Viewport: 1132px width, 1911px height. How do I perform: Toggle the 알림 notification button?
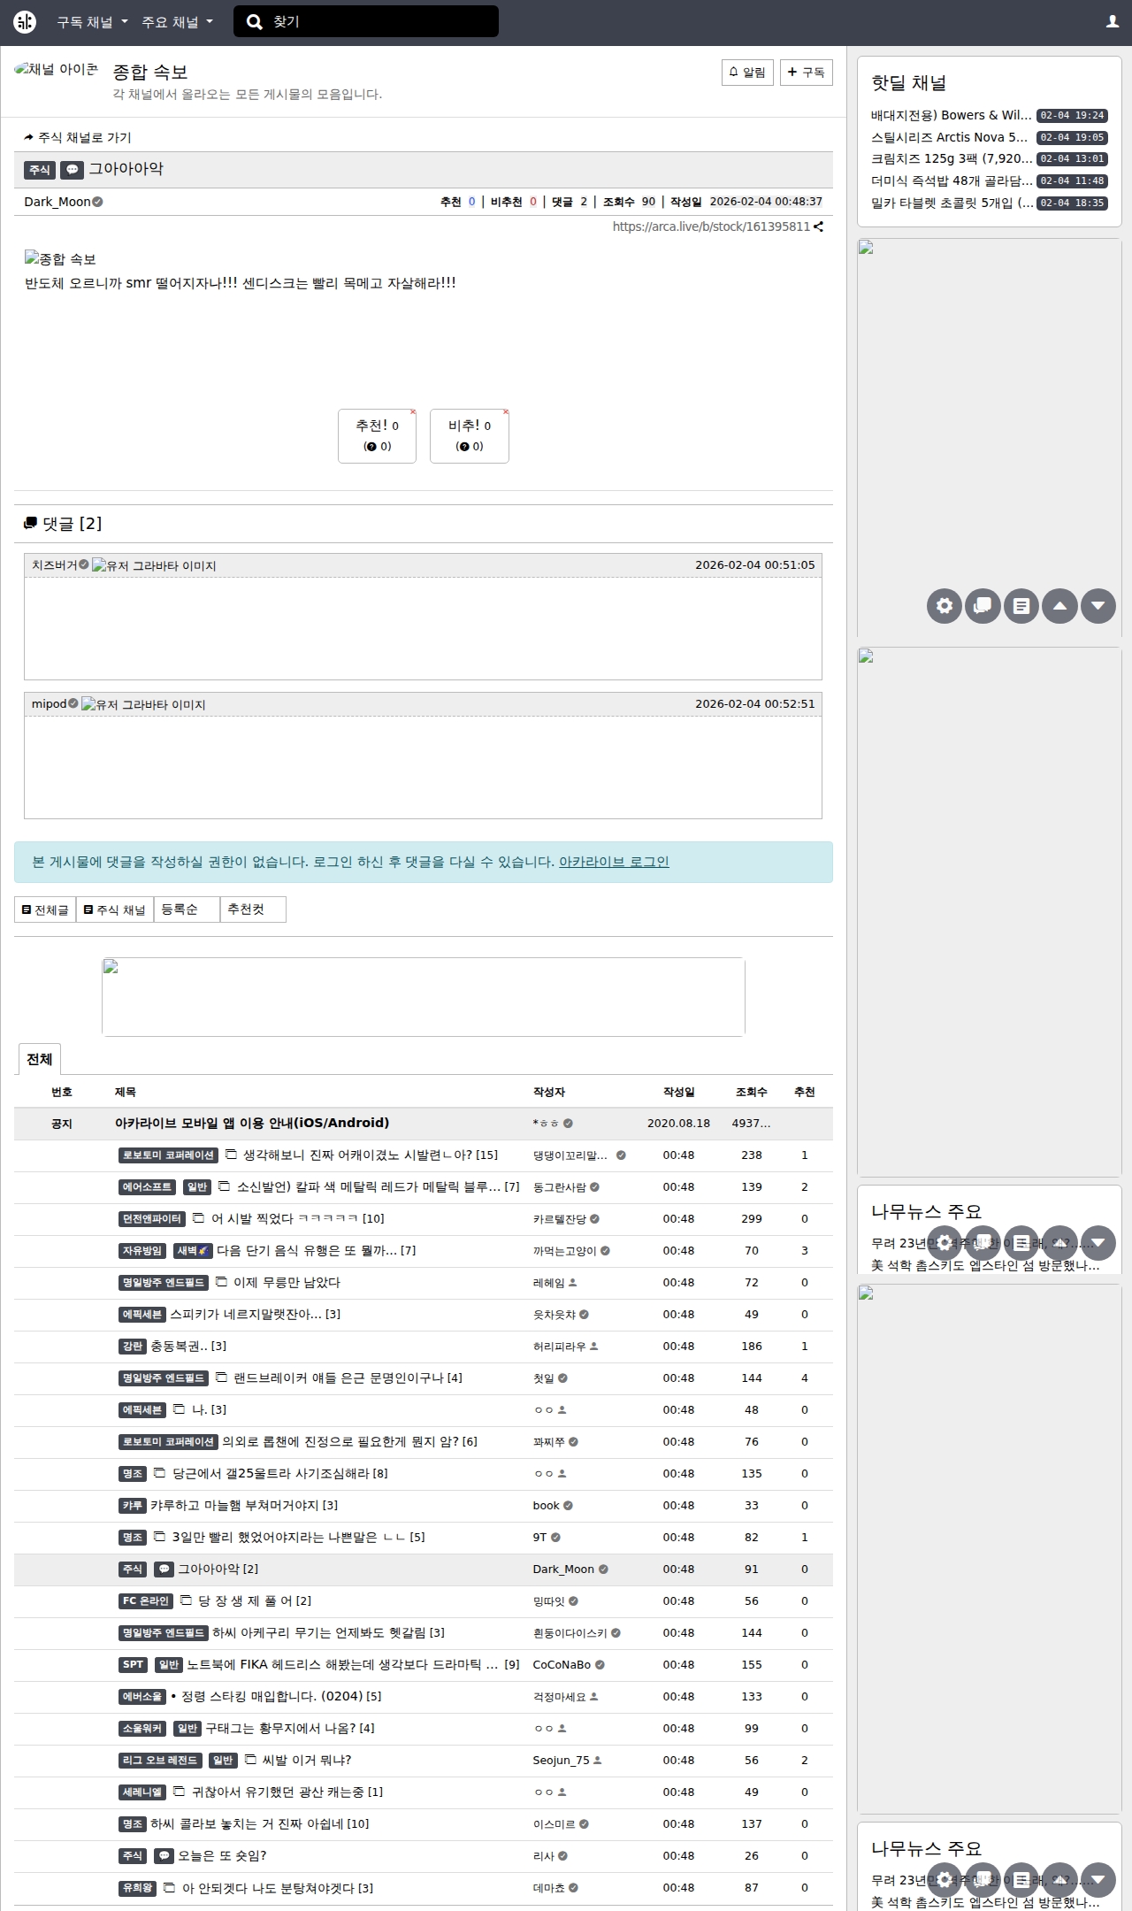(x=747, y=73)
